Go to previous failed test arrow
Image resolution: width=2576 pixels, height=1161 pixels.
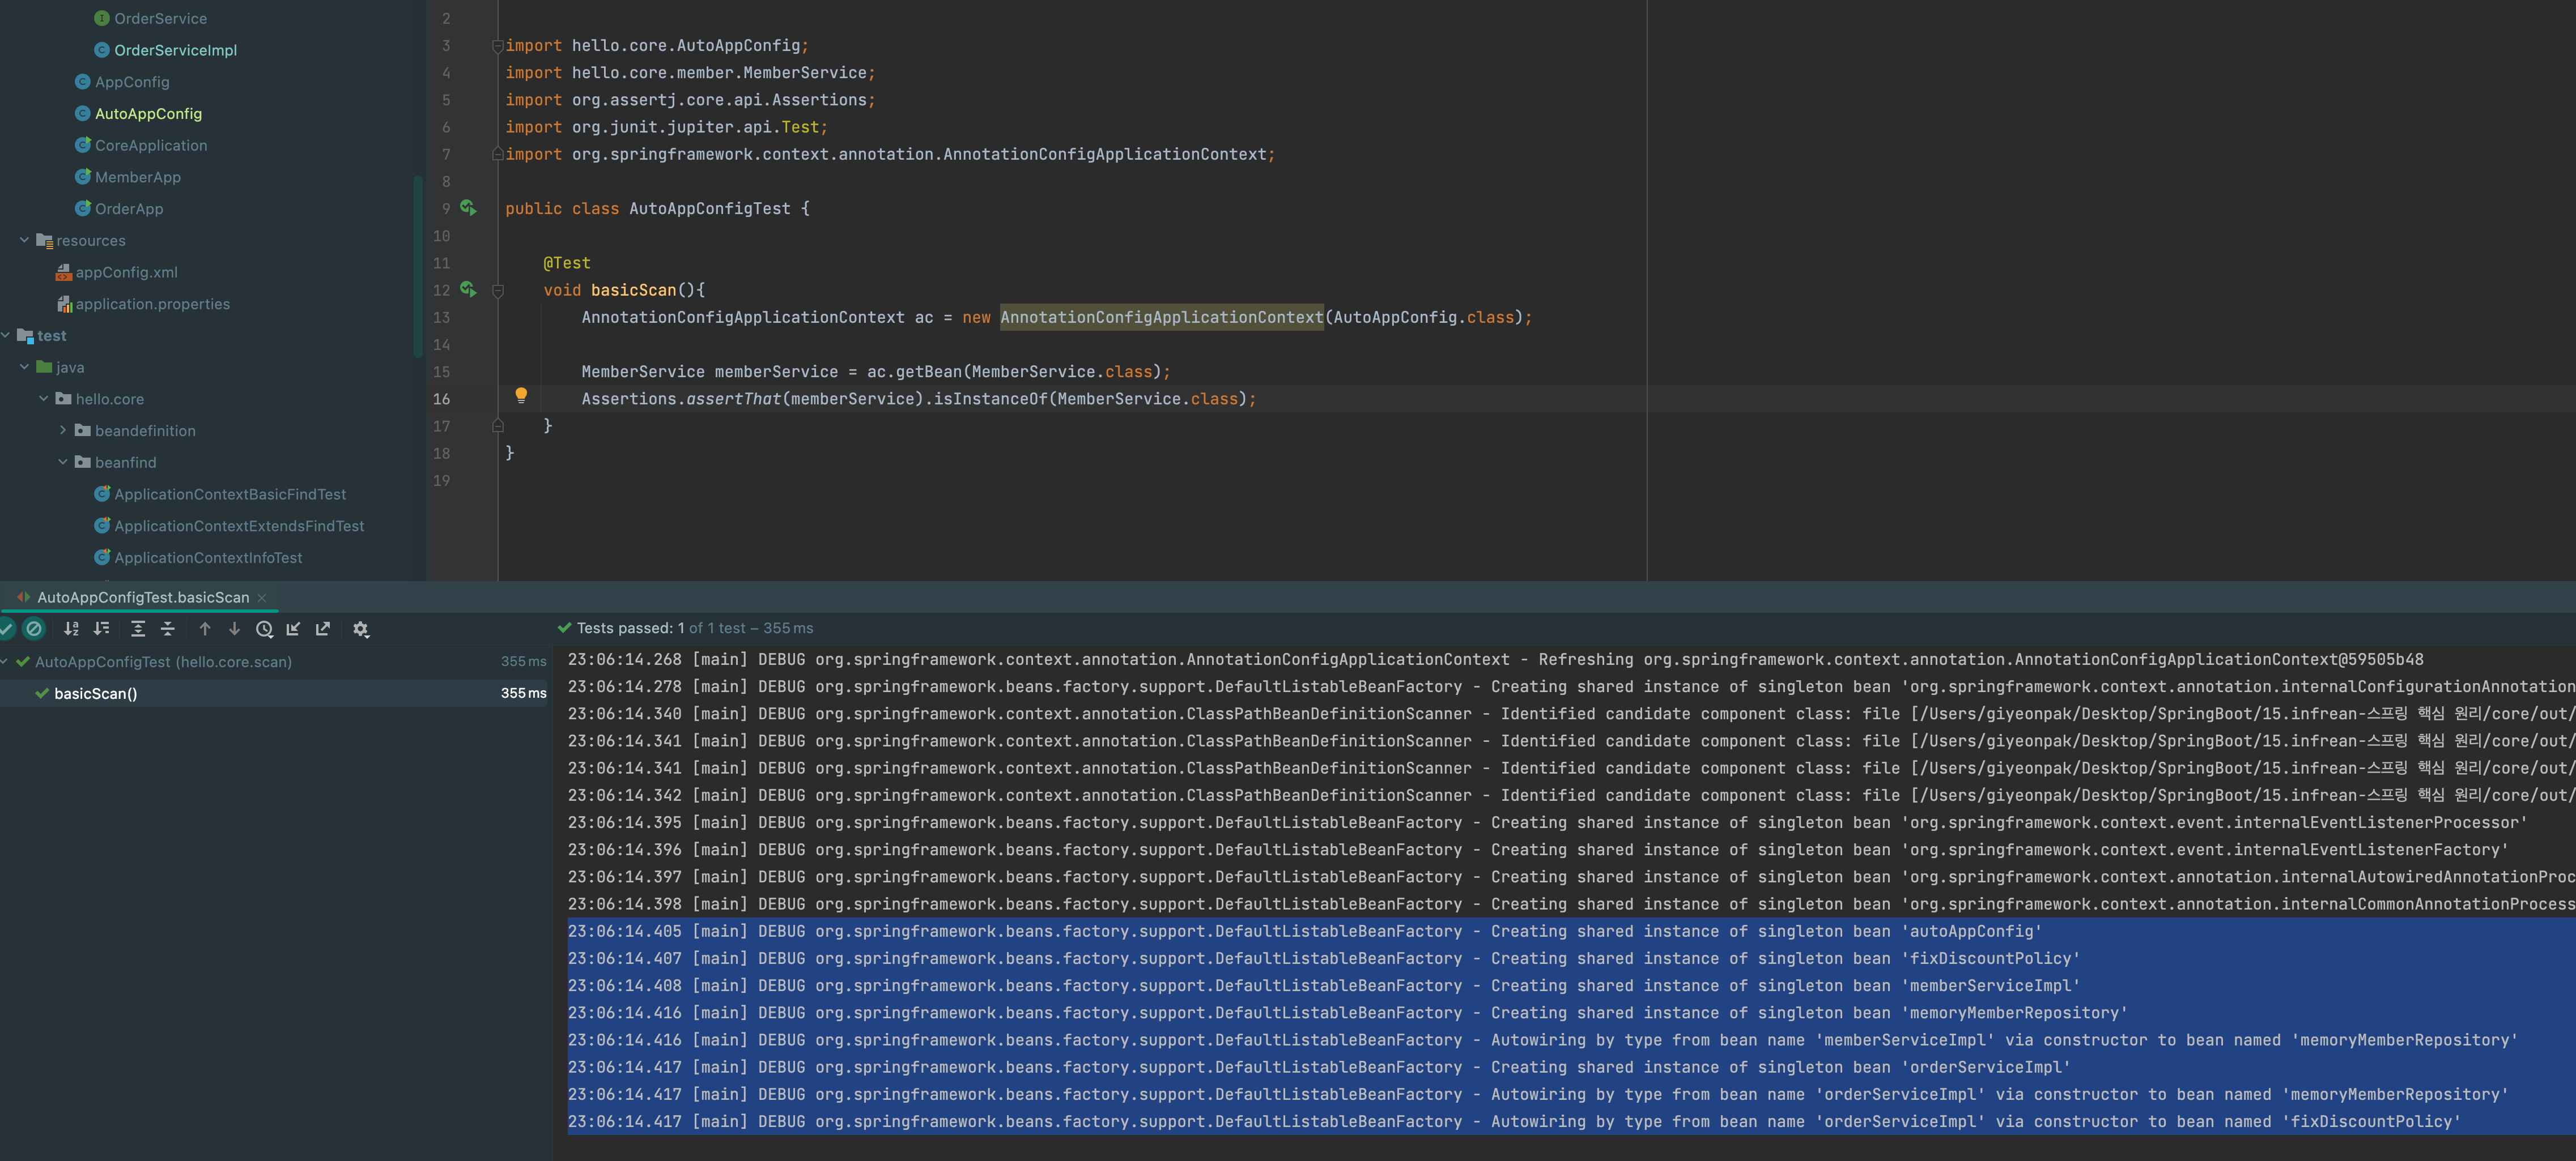click(x=205, y=629)
